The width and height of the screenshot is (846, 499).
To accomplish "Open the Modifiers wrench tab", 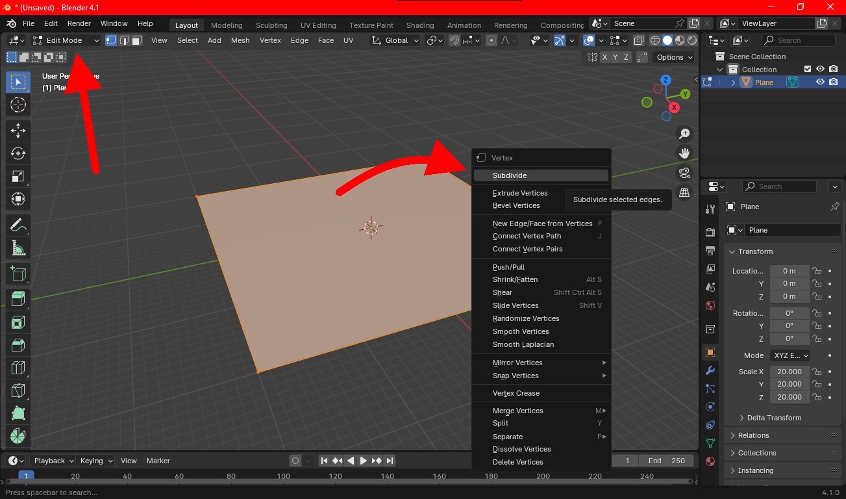I will coord(710,370).
